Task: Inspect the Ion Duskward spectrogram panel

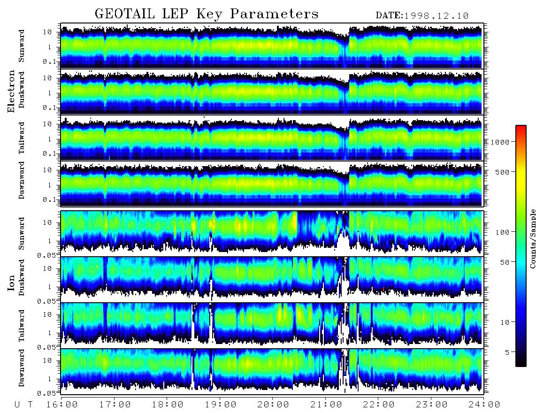Action: (x=272, y=279)
